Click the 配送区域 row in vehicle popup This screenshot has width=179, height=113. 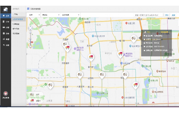tap(153, 36)
